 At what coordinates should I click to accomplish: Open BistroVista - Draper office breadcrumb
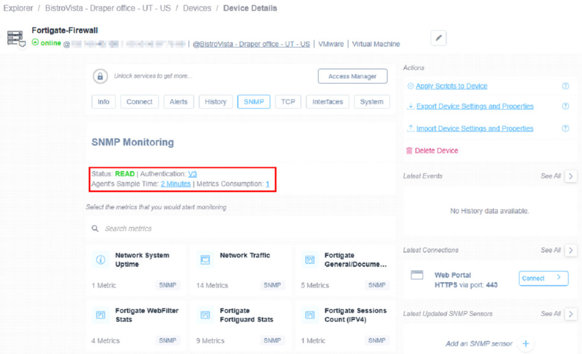click(x=108, y=8)
